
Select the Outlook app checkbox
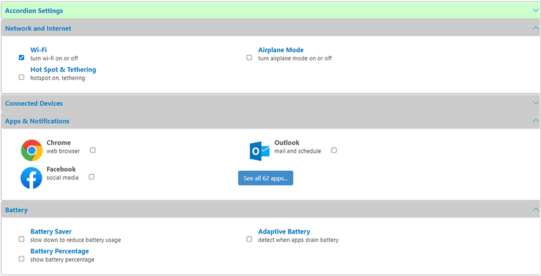(x=334, y=150)
